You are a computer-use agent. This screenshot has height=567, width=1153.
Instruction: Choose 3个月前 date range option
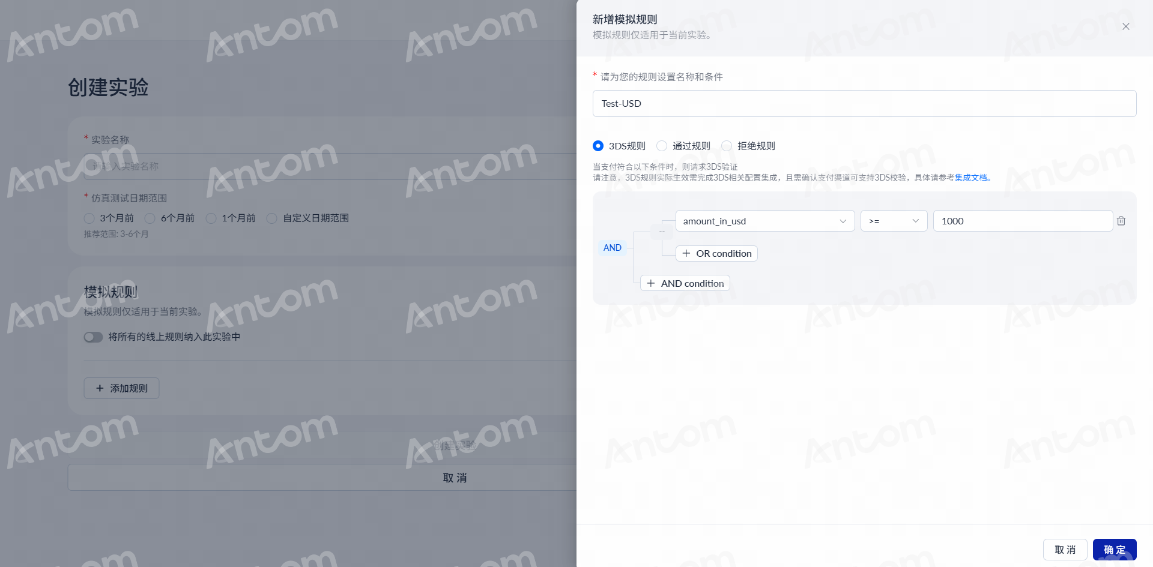click(89, 218)
